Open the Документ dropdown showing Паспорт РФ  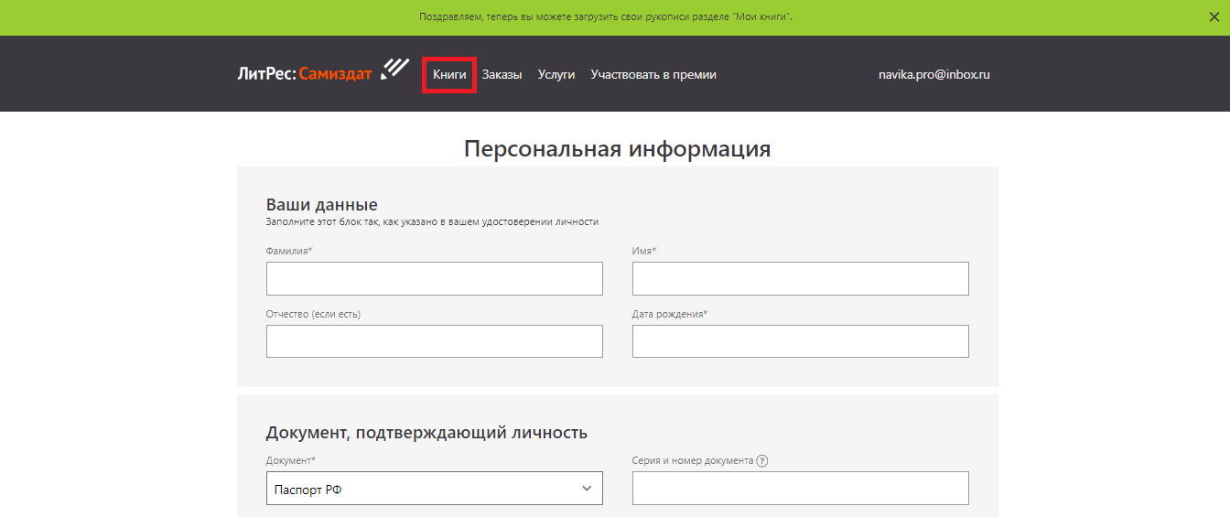pos(421,489)
